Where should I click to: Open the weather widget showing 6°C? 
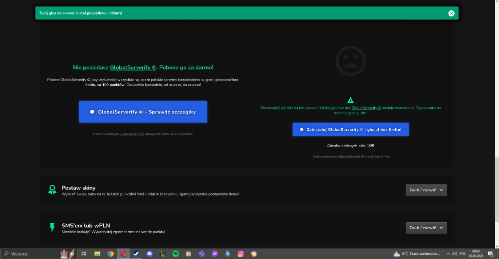click(x=417, y=254)
